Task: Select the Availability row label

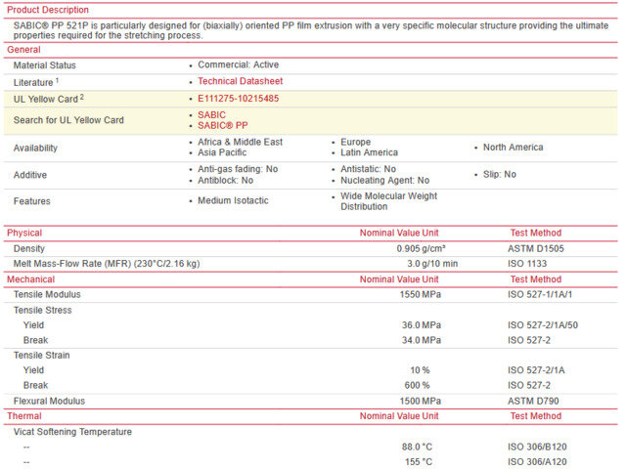Action: point(35,148)
